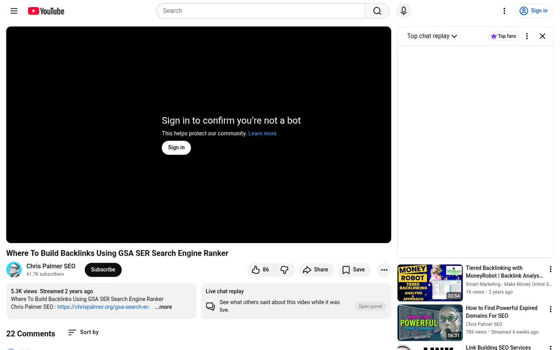The image size is (560, 350).
Task: Open the hamburger guide menu
Action: pyautogui.click(x=14, y=11)
